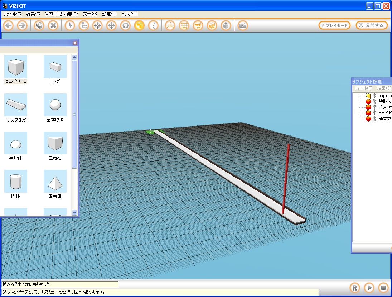Click the delete X icon in toolbar

click(x=53, y=25)
